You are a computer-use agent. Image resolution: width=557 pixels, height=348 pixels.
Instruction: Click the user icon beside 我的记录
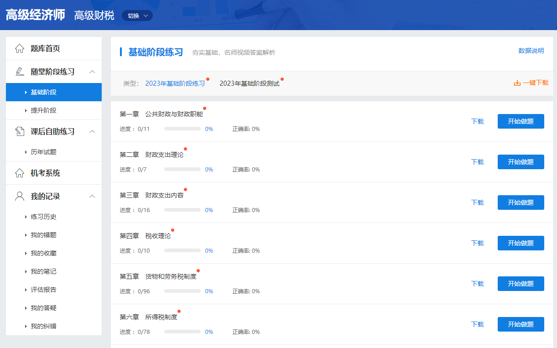click(x=20, y=196)
